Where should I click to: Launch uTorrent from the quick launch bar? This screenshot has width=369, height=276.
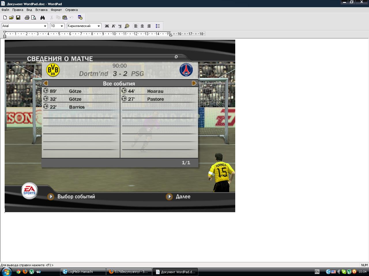coord(32,271)
